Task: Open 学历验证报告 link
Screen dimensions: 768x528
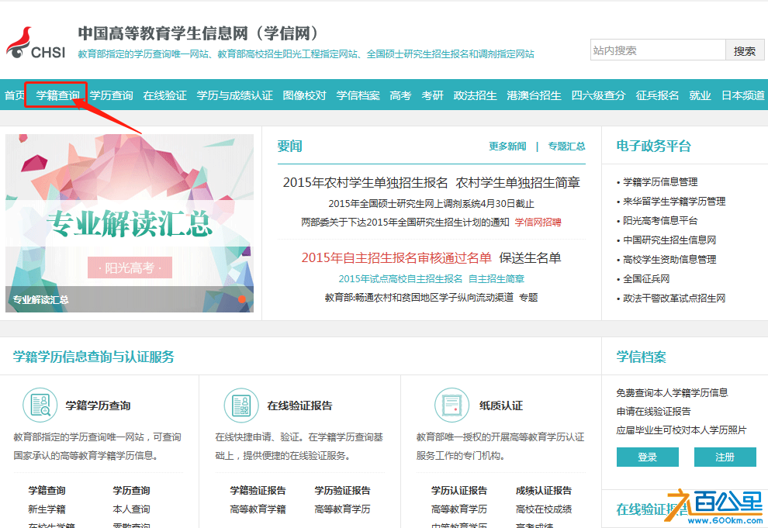Action: [342, 490]
